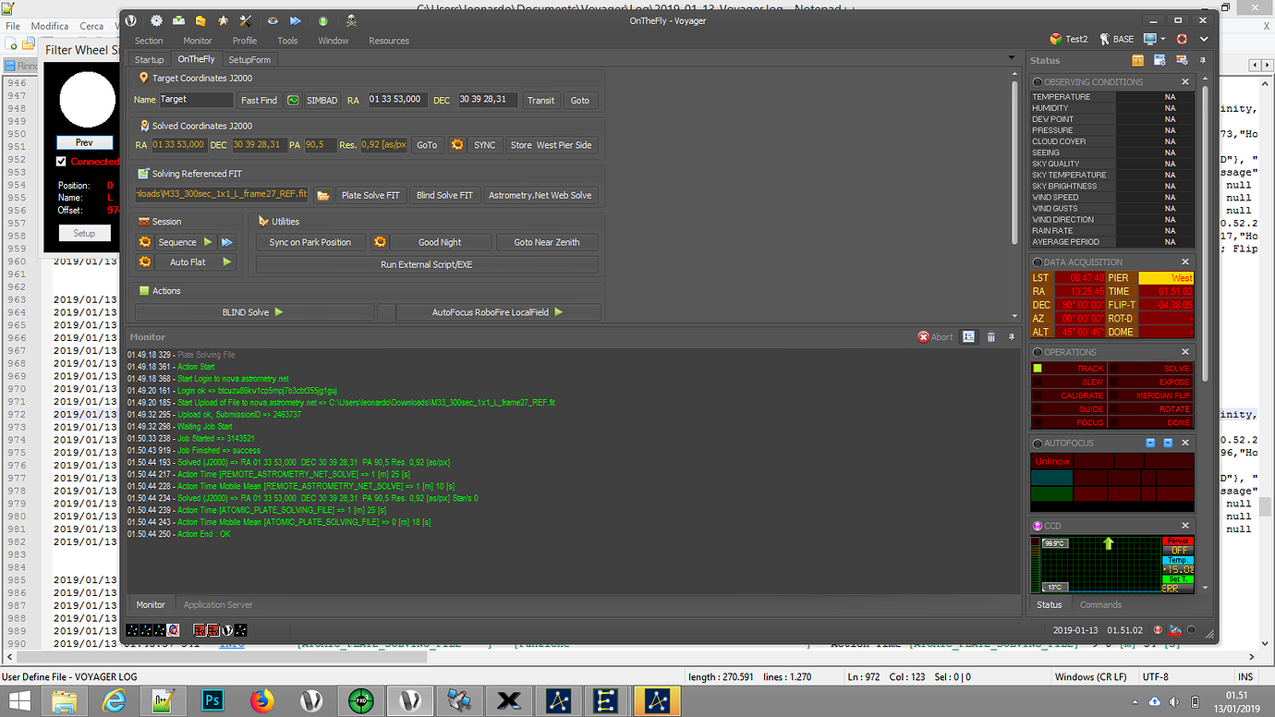The width and height of the screenshot is (1275, 717).
Task: Toggle the Connected checkbox in Filter Wheel
Action: [x=62, y=162]
